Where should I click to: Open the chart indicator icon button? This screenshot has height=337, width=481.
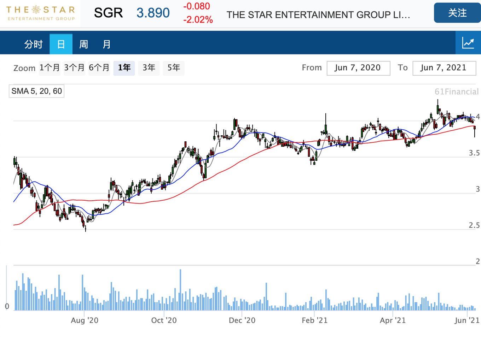click(468, 43)
